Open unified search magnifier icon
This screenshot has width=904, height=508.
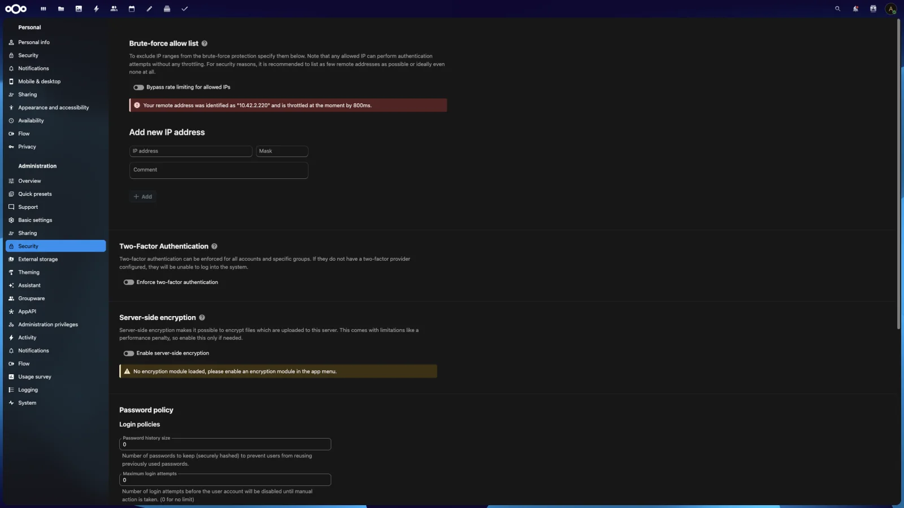[x=837, y=8]
